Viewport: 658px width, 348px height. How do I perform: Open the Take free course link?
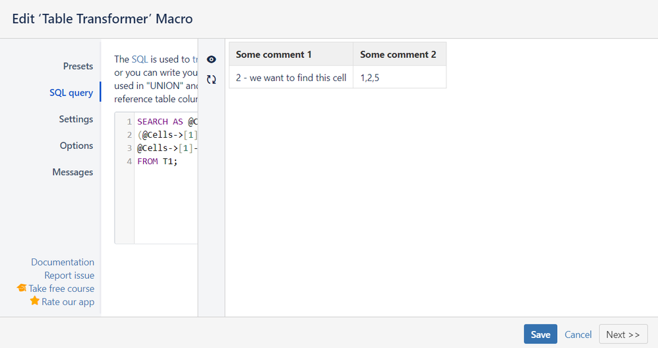click(61, 289)
